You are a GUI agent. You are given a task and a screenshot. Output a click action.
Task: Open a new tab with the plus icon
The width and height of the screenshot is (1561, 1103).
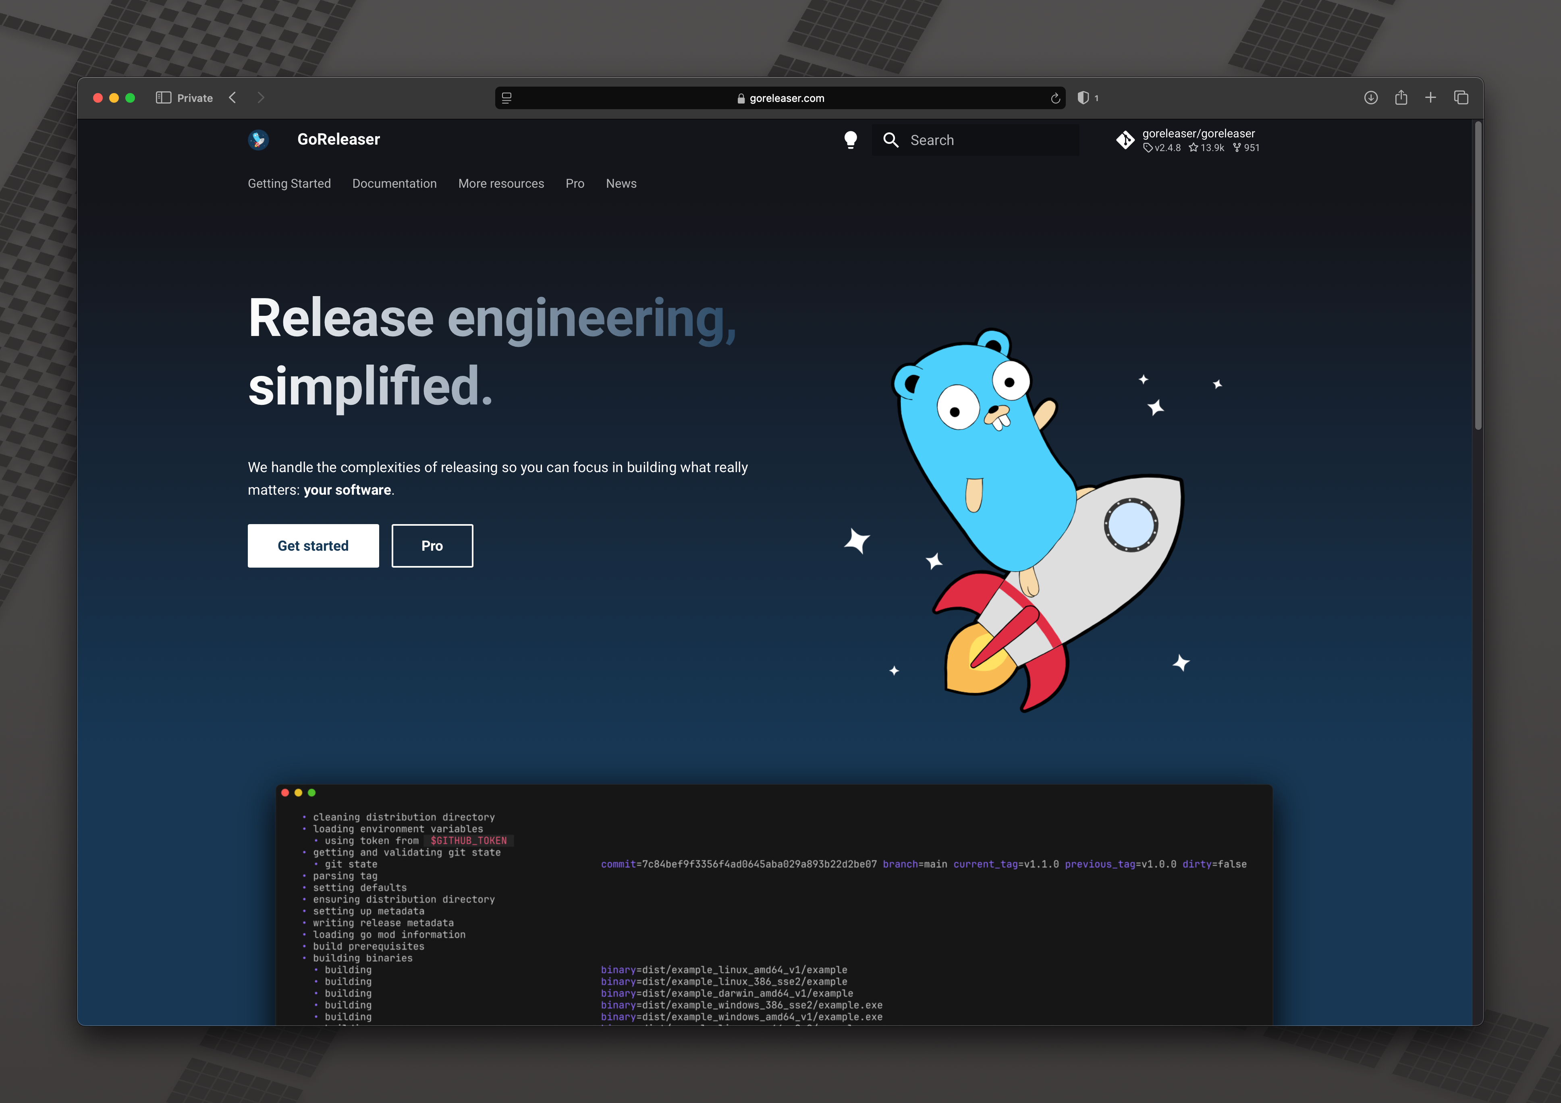[x=1430, y=98]
